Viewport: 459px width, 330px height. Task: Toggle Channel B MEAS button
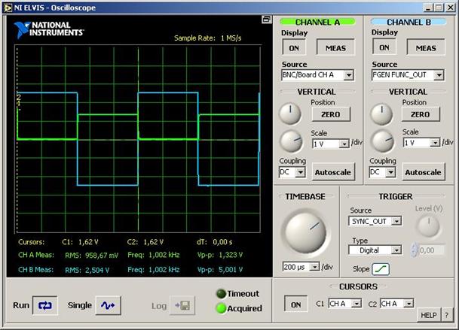click(426, 48)
